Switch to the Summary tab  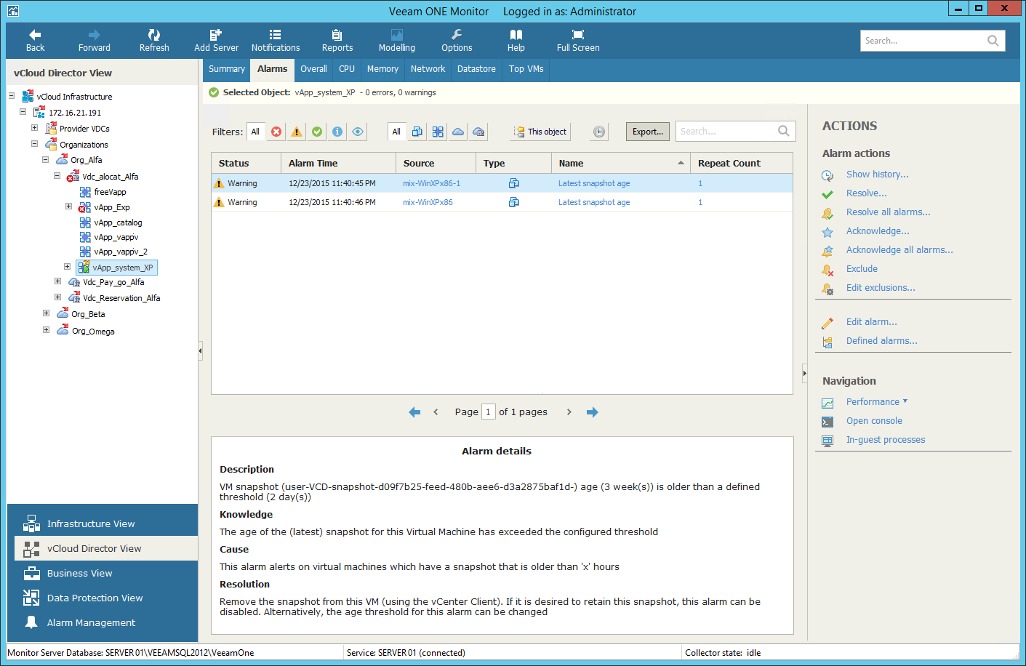point(227,69)
